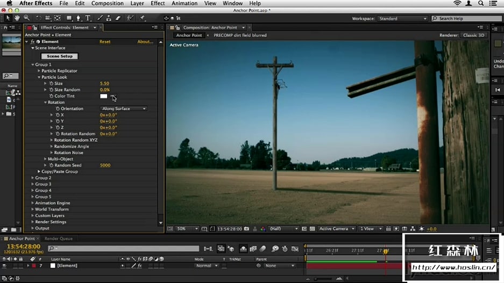
Task: Click the Search Help field
Action: [x=466, y=19]
